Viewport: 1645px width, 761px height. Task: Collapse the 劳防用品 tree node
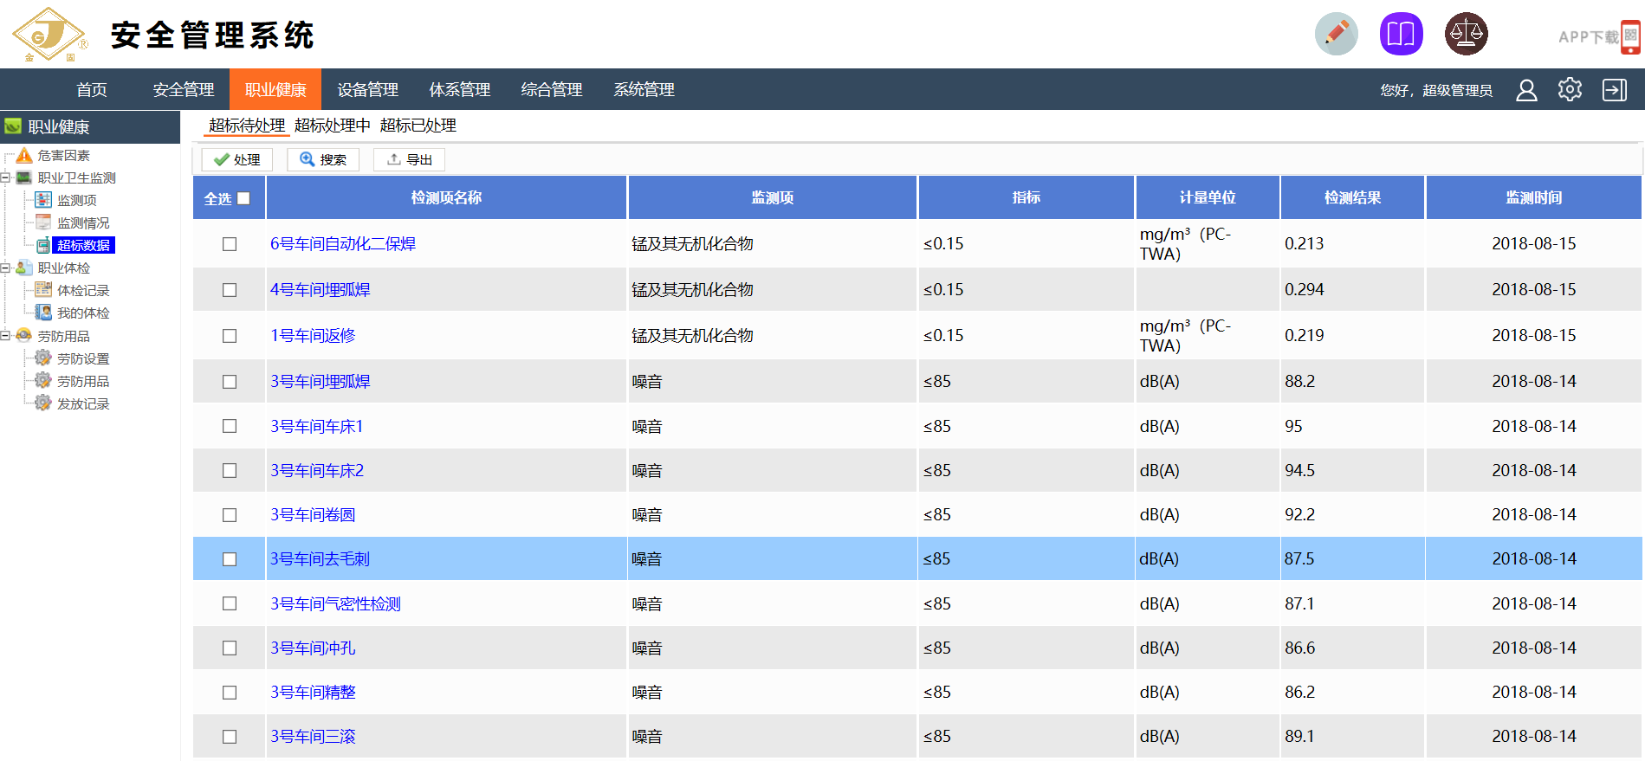click(x=5, y=336)
